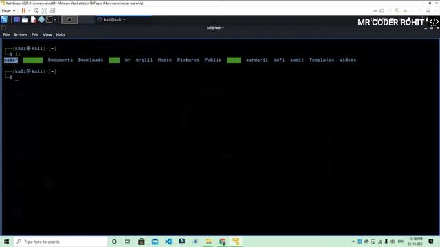Click the highlighted 'coder' directory name
Image resolution: width=440 pixels, height=247 pixels.
pyautogui.click(x=11, y=60)
